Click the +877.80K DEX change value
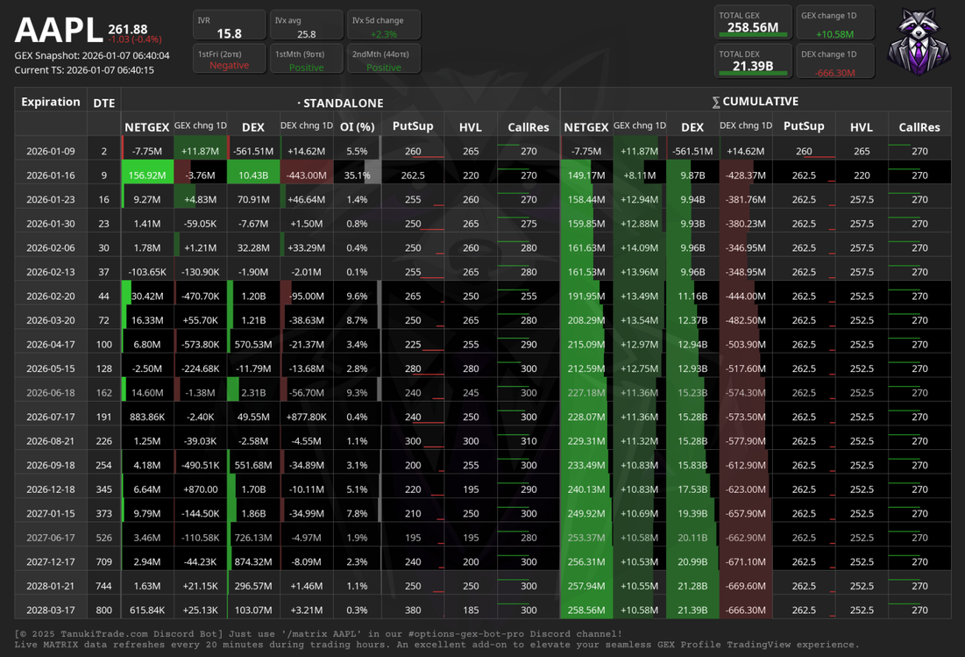The width and height of the screenshot is (965, 657). point(307,417)
